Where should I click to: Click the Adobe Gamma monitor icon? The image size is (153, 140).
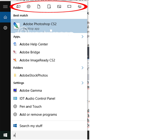(15, 91)
